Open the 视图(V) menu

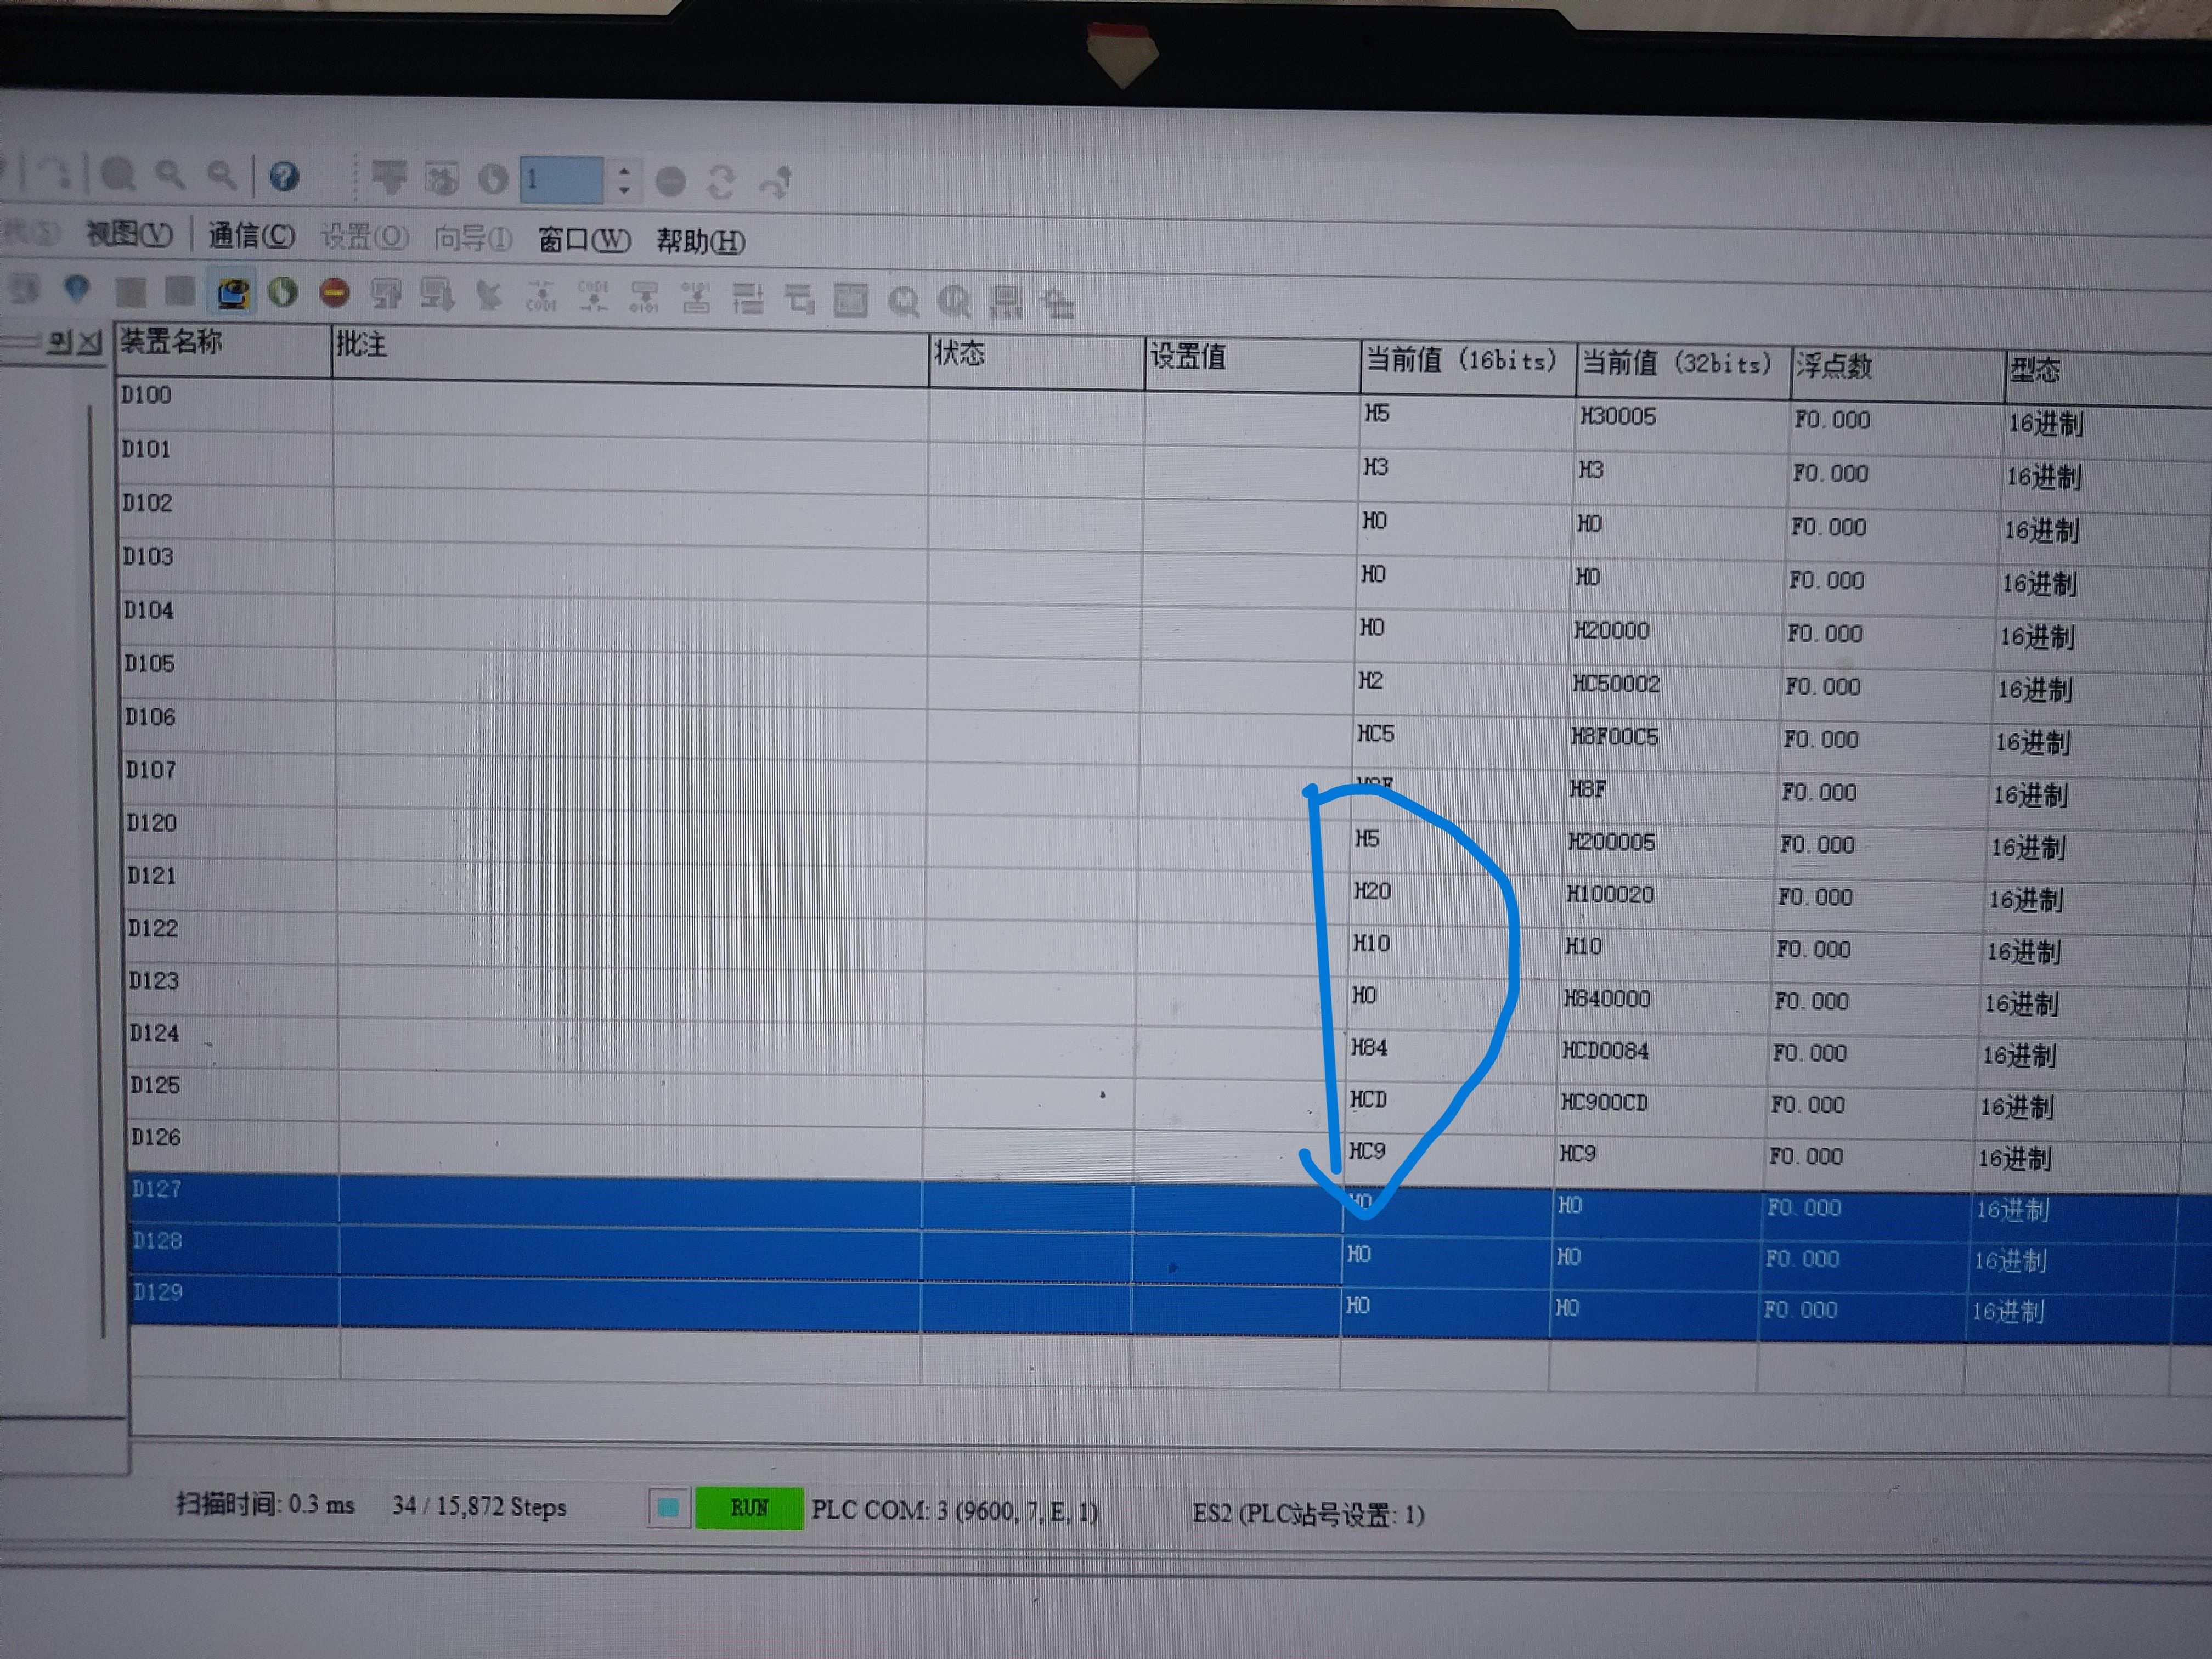click(129, 235)
